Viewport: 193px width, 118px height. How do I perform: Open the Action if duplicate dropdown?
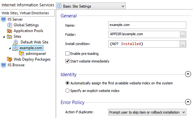147,112
